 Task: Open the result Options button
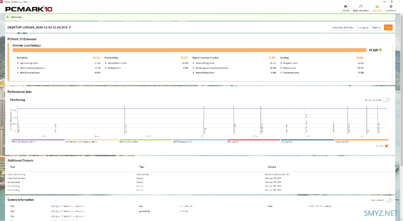coord(376,27)
